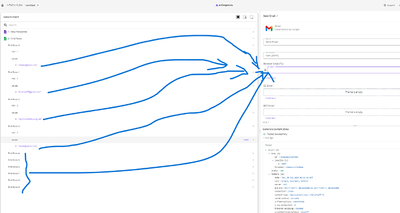Dock data panel with the side-layout icon

pyautogui.click(x=245, y=17)
